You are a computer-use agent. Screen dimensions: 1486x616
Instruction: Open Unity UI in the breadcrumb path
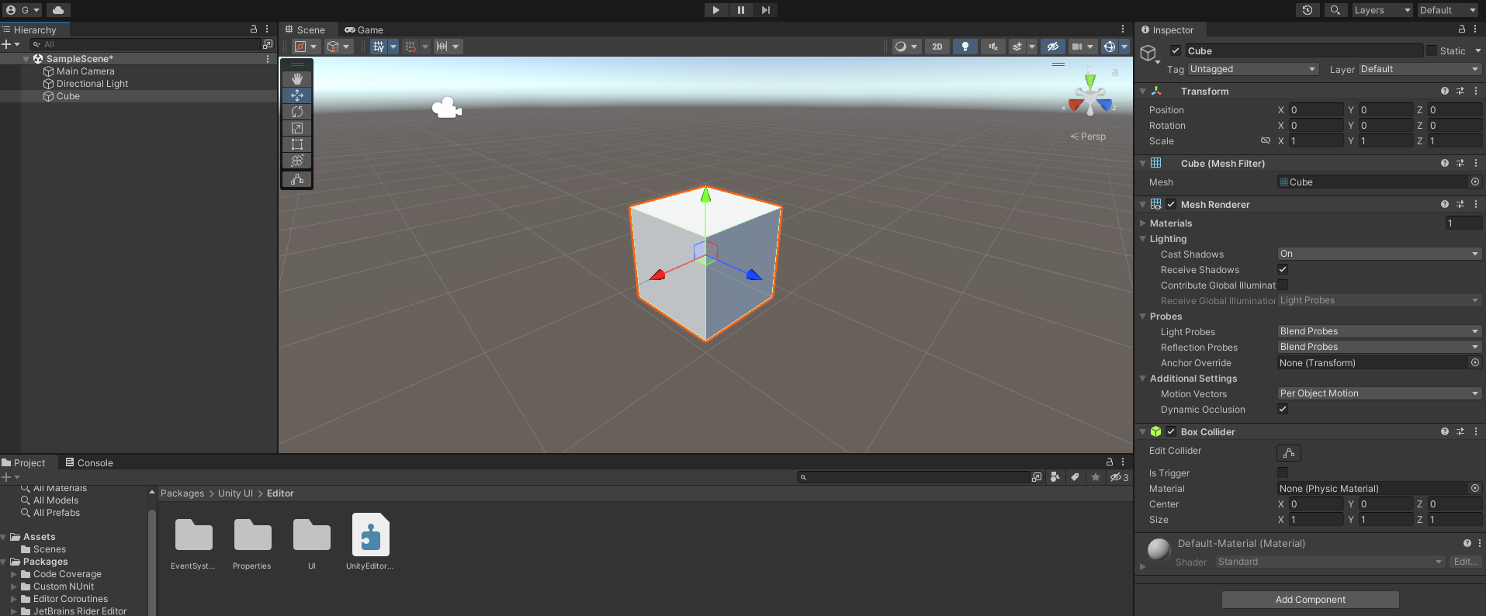click(235, 493)
